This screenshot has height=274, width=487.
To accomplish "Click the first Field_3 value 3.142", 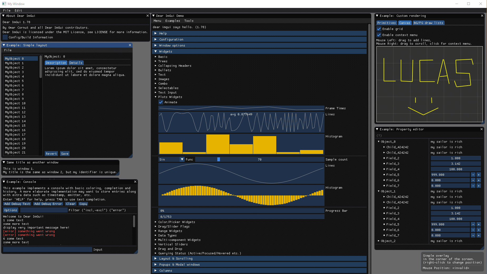I will point(456,164).
